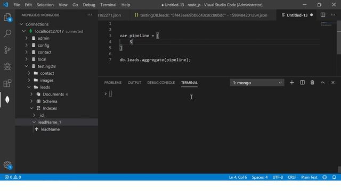341x191 pixels.
Task: Expand the admin database
Action: click(x=27, y=38)
